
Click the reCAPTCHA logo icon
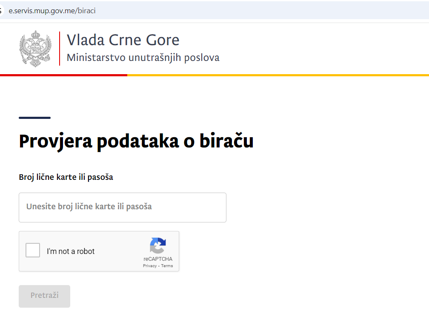(x=158, y=245)
